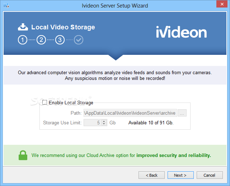Click the step 2 circle indicator
Viewport: 230px width, 186px height.
41,40
